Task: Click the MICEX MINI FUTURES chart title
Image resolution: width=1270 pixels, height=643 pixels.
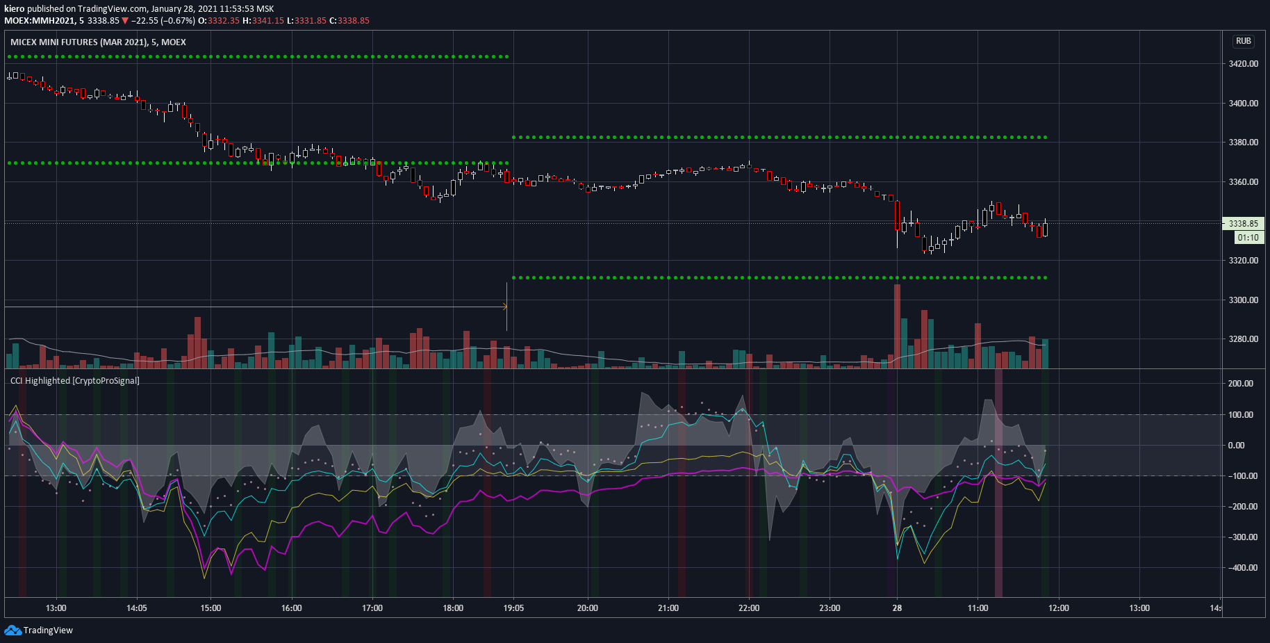Action: (x=98, y=42)
